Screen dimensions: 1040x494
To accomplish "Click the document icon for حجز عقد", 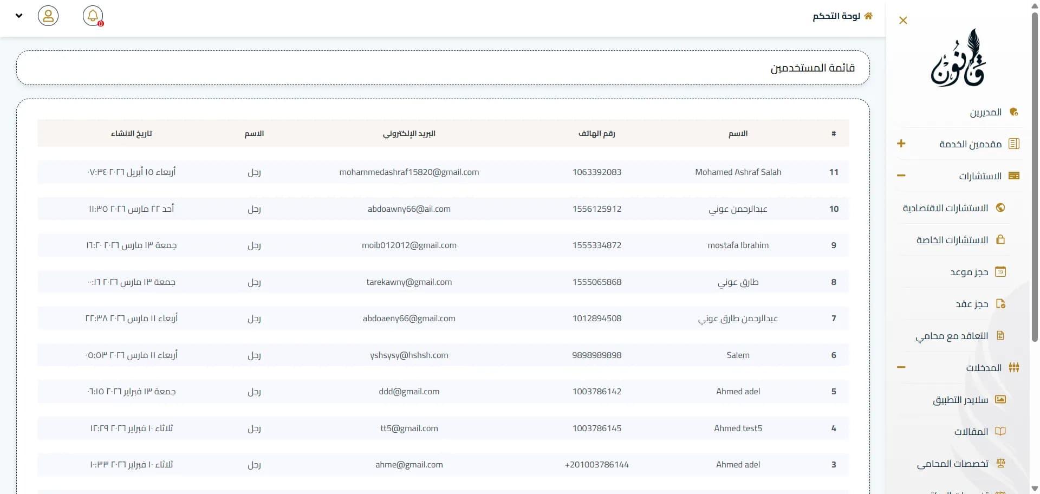I will tap(1000, 303).
